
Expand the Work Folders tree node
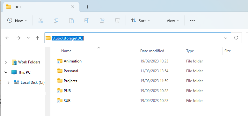tap(6, 62)
